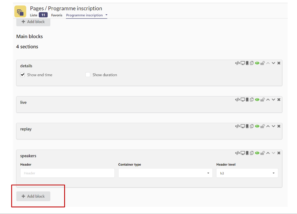Image resolution: width=297 pixels, height=214 pixels.
Task: Click the lock icon on details block
Action: [x=262, y=63]
